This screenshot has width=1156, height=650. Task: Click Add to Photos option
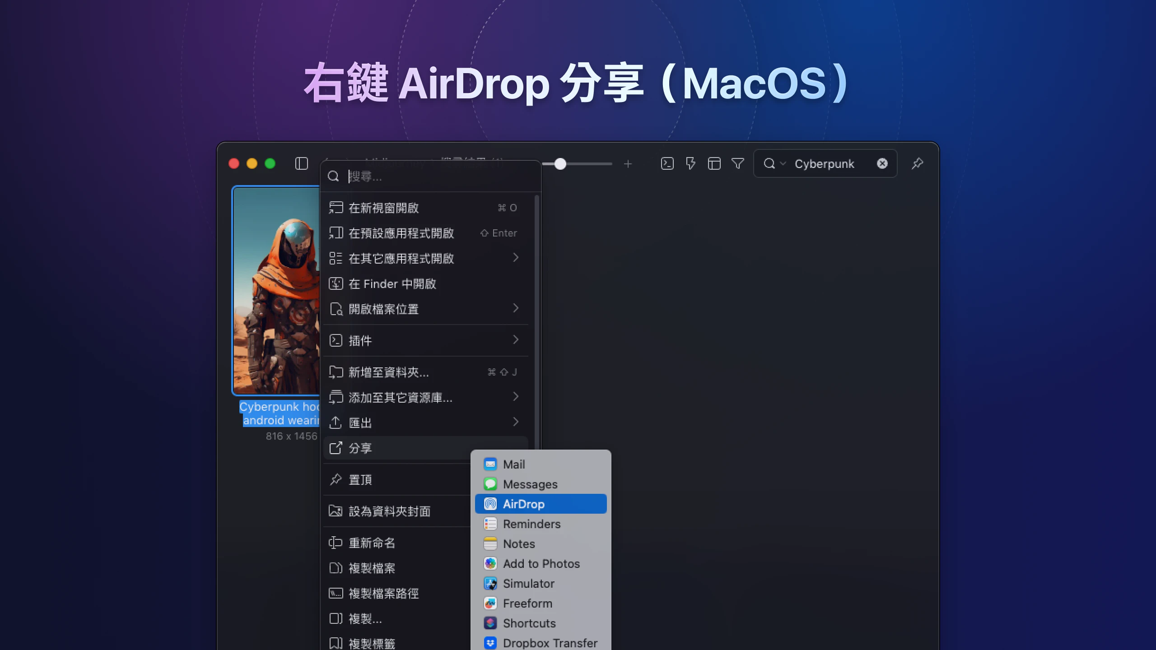click(541, 563)
